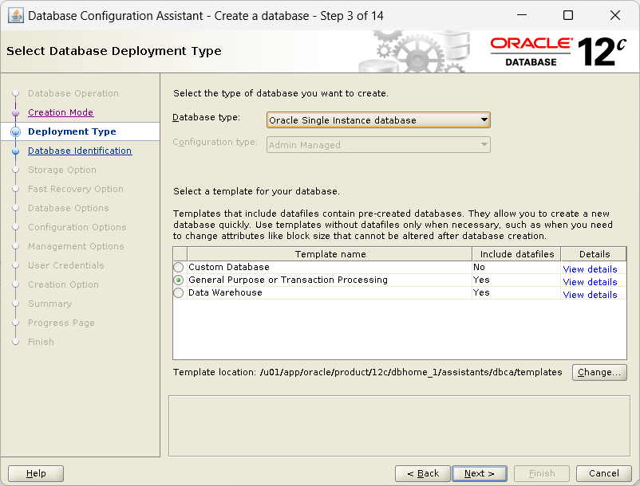
Task: Click the Finish step label in sidebar
Action: pyautogui.click(x=41, y=343)
